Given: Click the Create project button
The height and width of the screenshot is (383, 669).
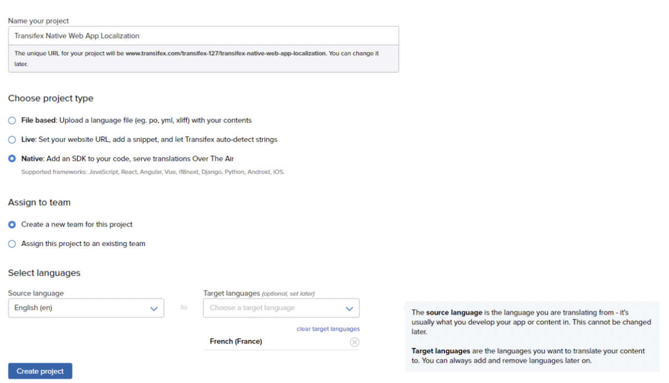Looking at the screenshot, I should [x=40, y=371].
